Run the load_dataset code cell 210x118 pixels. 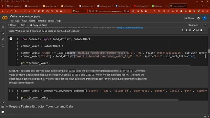click(11, 39)
